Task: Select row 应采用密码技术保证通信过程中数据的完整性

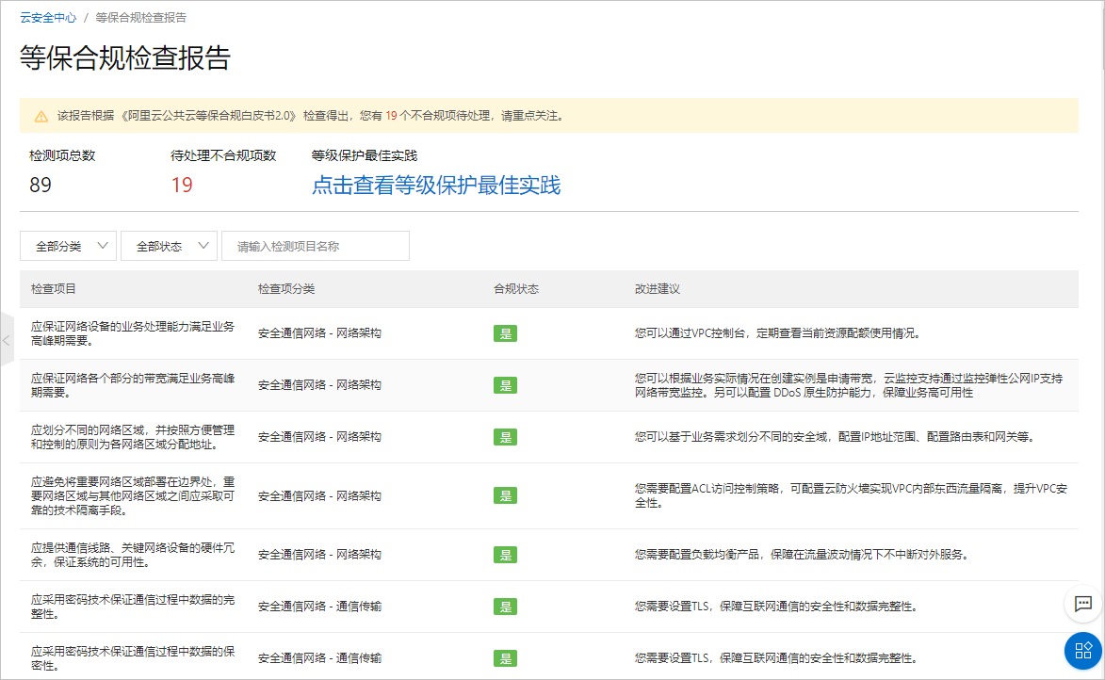Action: point(549,607)
